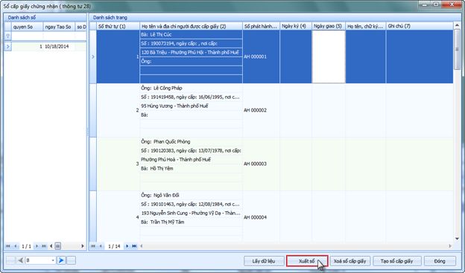Click the vertical scrollbar down arrow in Danh sách trang
Screen dimensions: 465x273
(457, 239)
